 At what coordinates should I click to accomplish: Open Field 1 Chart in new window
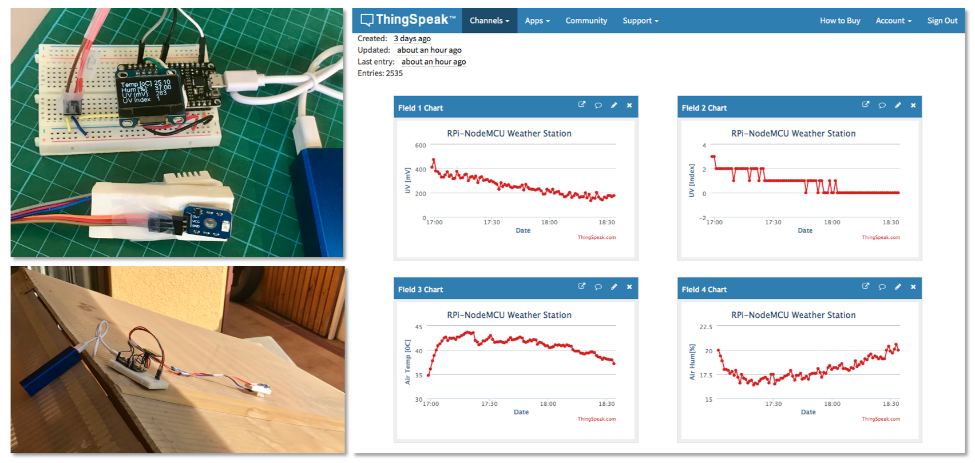pos(582,105)
